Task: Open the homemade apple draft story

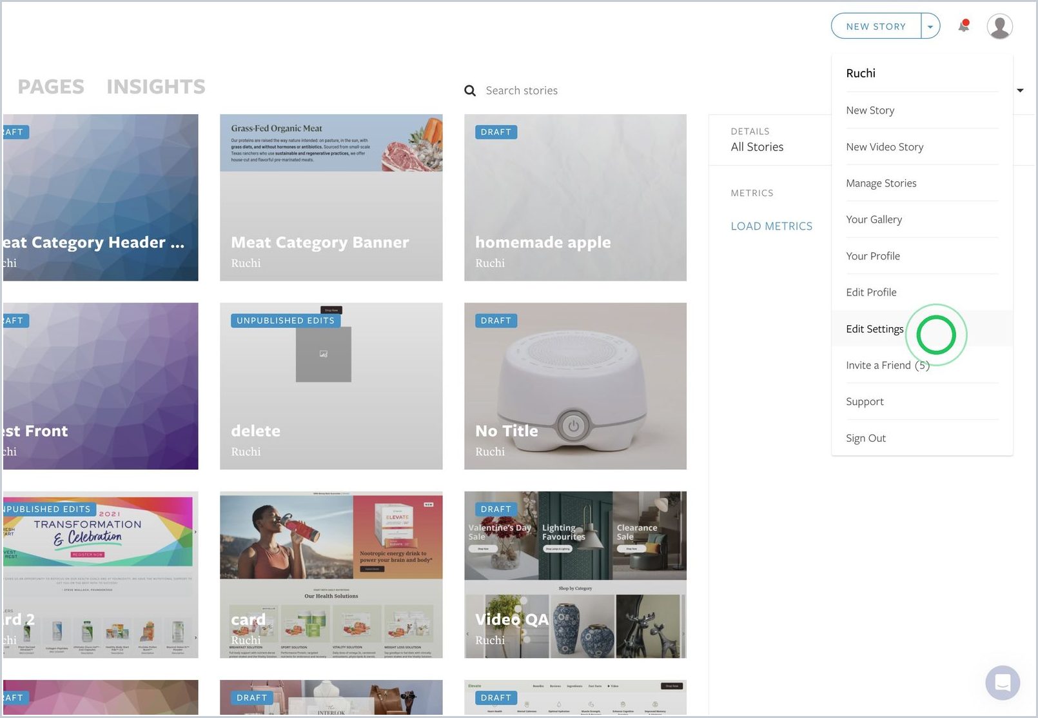Action: pyautogui.click(x=575, y=197)
